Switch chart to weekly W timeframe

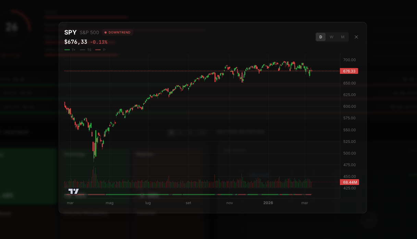[332, 37]
